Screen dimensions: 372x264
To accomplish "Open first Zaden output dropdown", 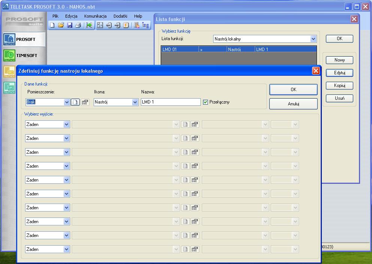I will (x=66, y=124).
